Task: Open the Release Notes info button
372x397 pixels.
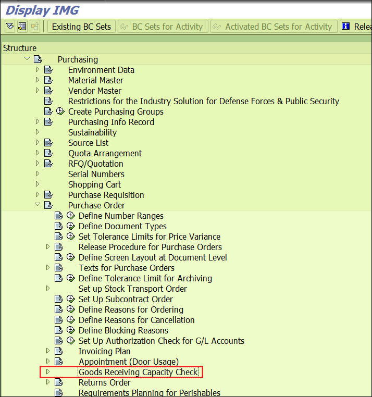Action: [356, 27]
